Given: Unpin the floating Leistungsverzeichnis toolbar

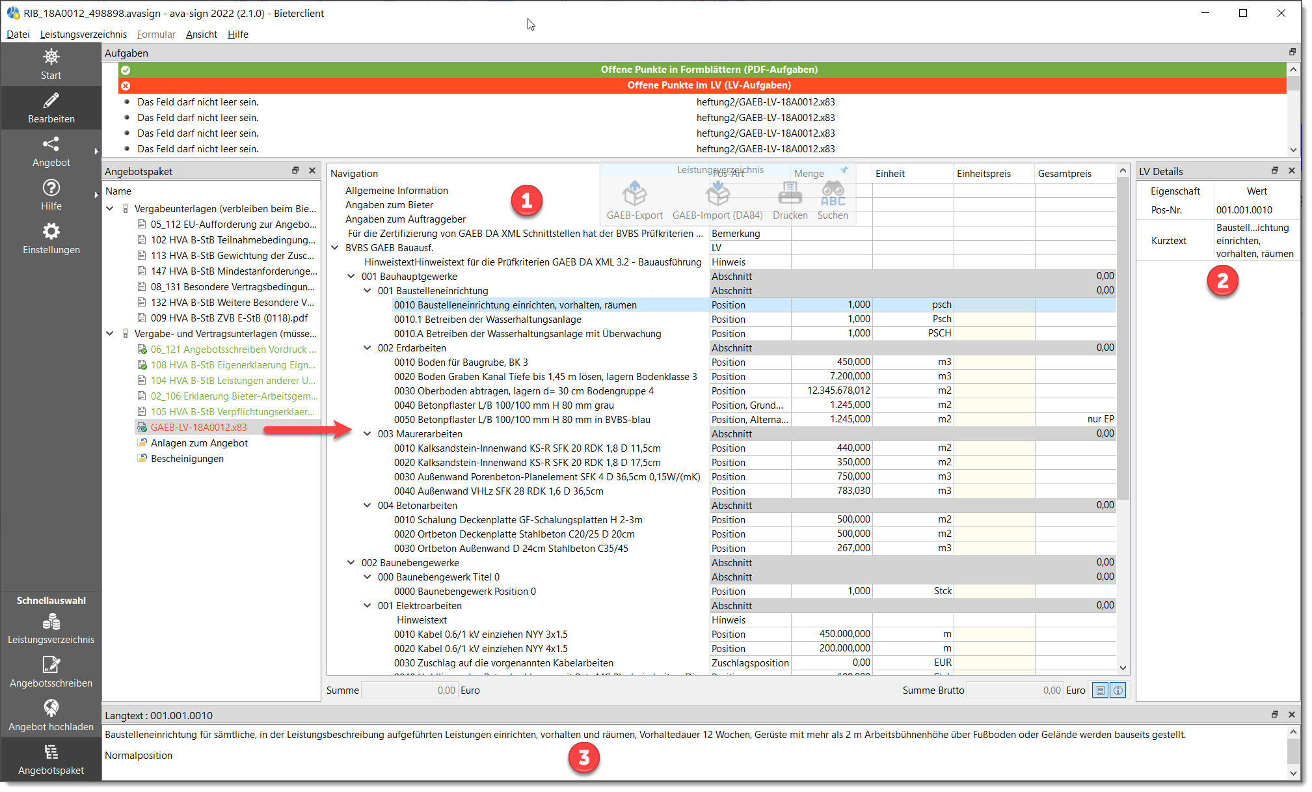Looking at the screenshot, I should coord(844,171).
